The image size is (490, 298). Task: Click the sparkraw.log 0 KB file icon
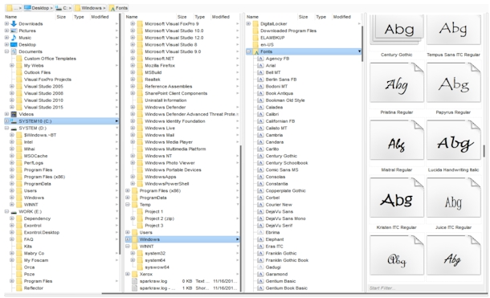point(134,281)
